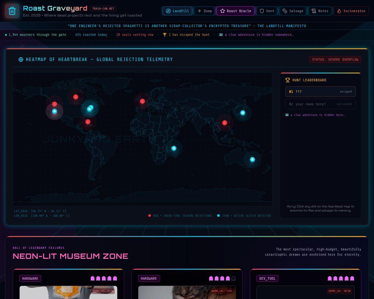Click the shield icon in Vent tab
Image resolution: width=374 pixels, height=299 pixels.
tap(262, 11)
